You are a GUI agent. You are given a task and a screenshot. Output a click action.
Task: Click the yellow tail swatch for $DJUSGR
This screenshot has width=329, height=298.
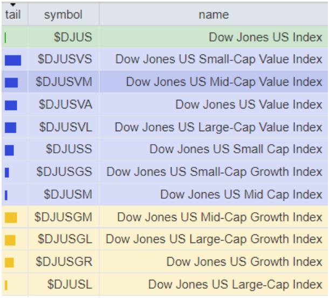pos(9,262)
